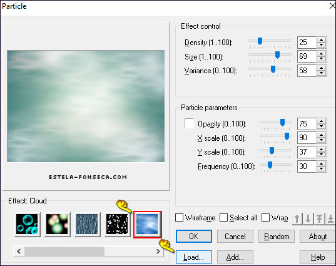This screenshot has height=266, width=336.
Task: Click the move down arrow icon
Action: click(x=308, y=219)
